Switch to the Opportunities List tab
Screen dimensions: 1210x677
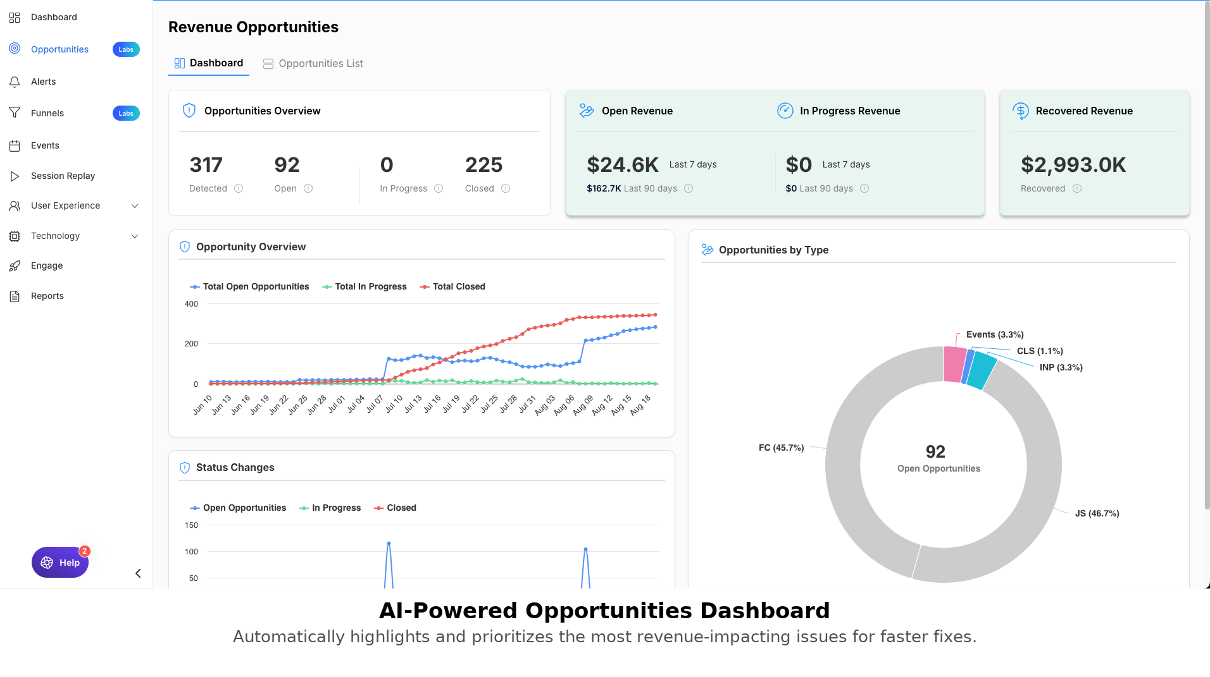313,64
